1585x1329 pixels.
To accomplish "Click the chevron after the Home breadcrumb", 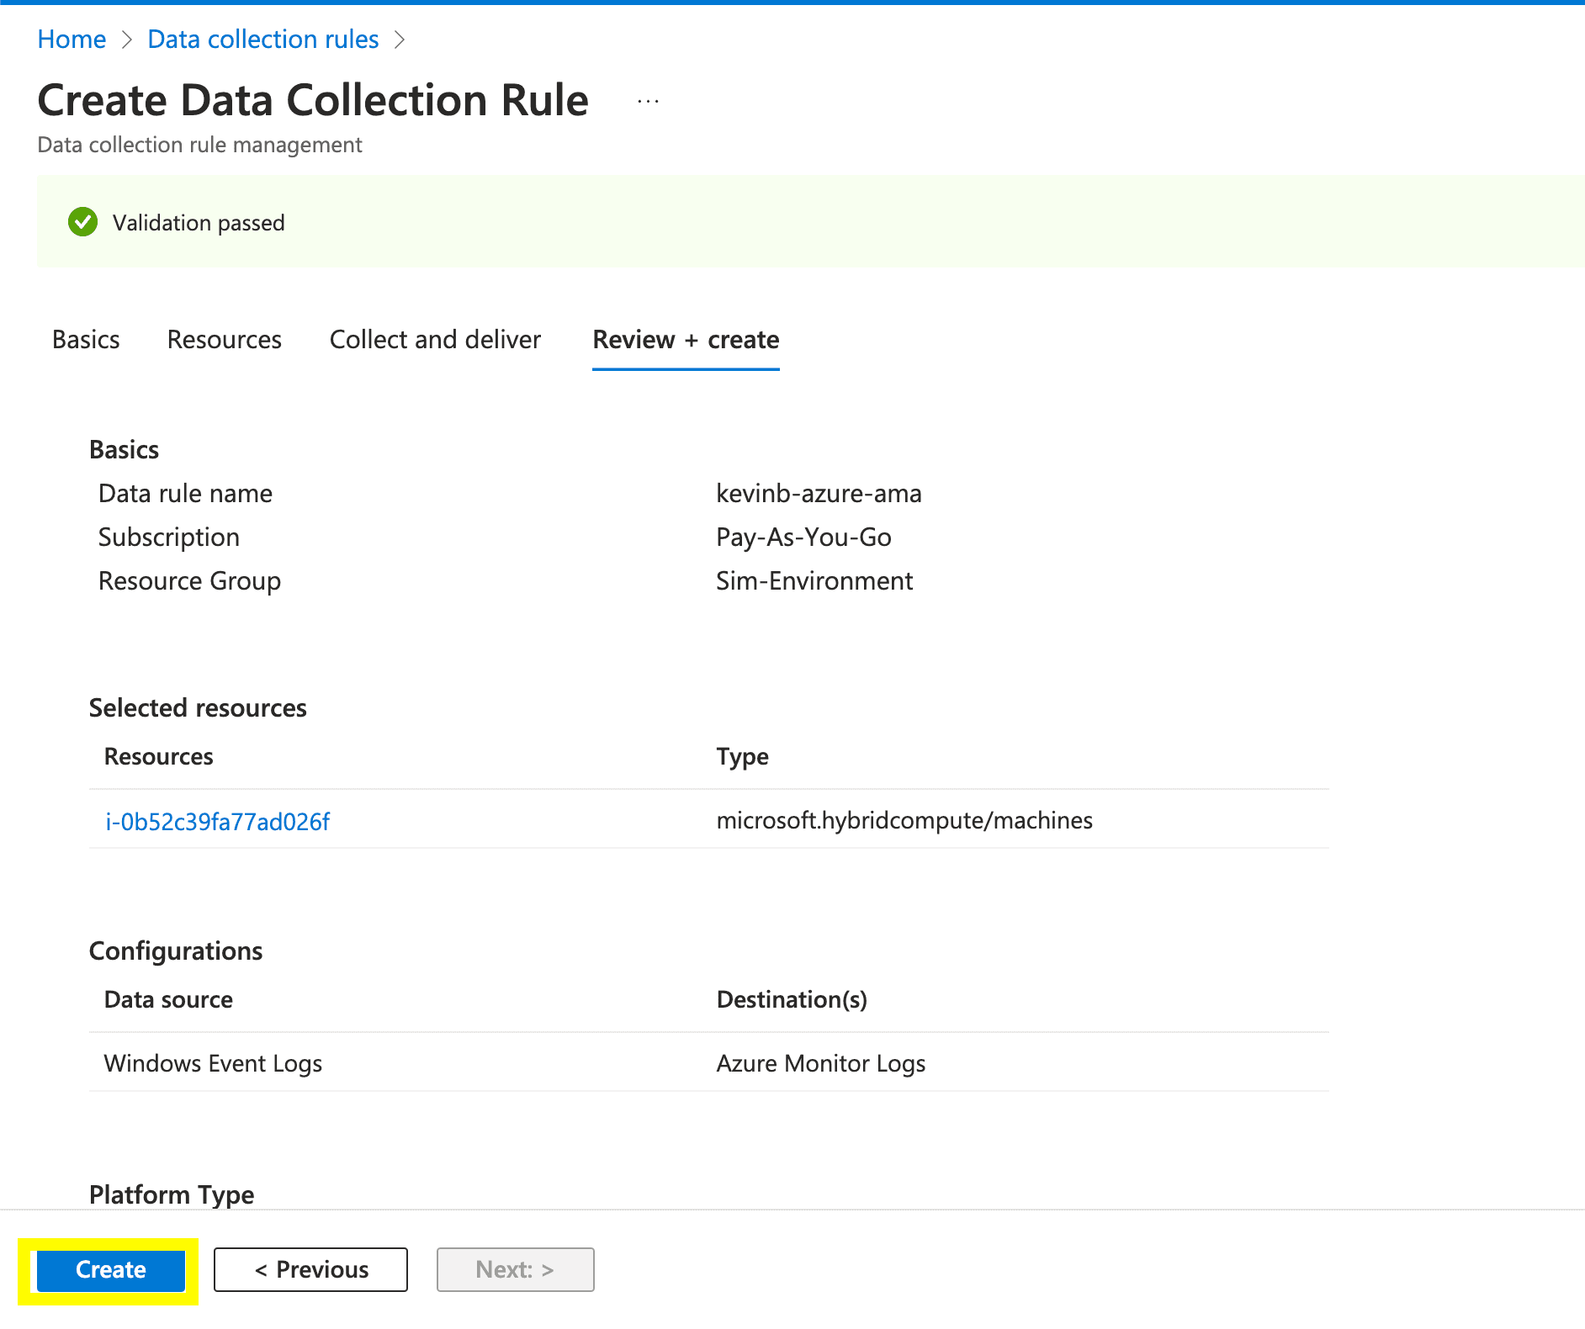I will (x=127, y=40).
